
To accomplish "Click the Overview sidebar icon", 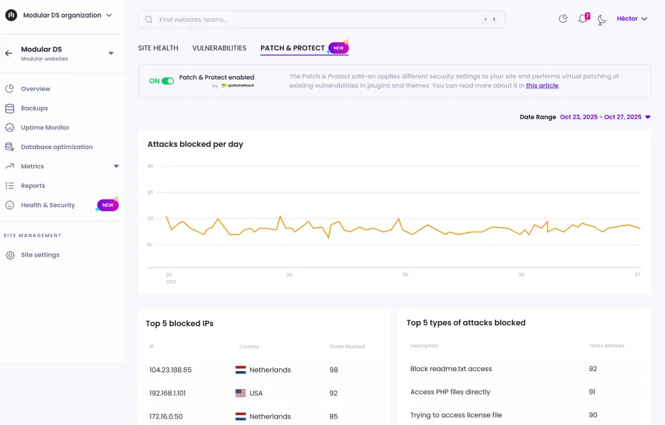I will coord(10,89).
